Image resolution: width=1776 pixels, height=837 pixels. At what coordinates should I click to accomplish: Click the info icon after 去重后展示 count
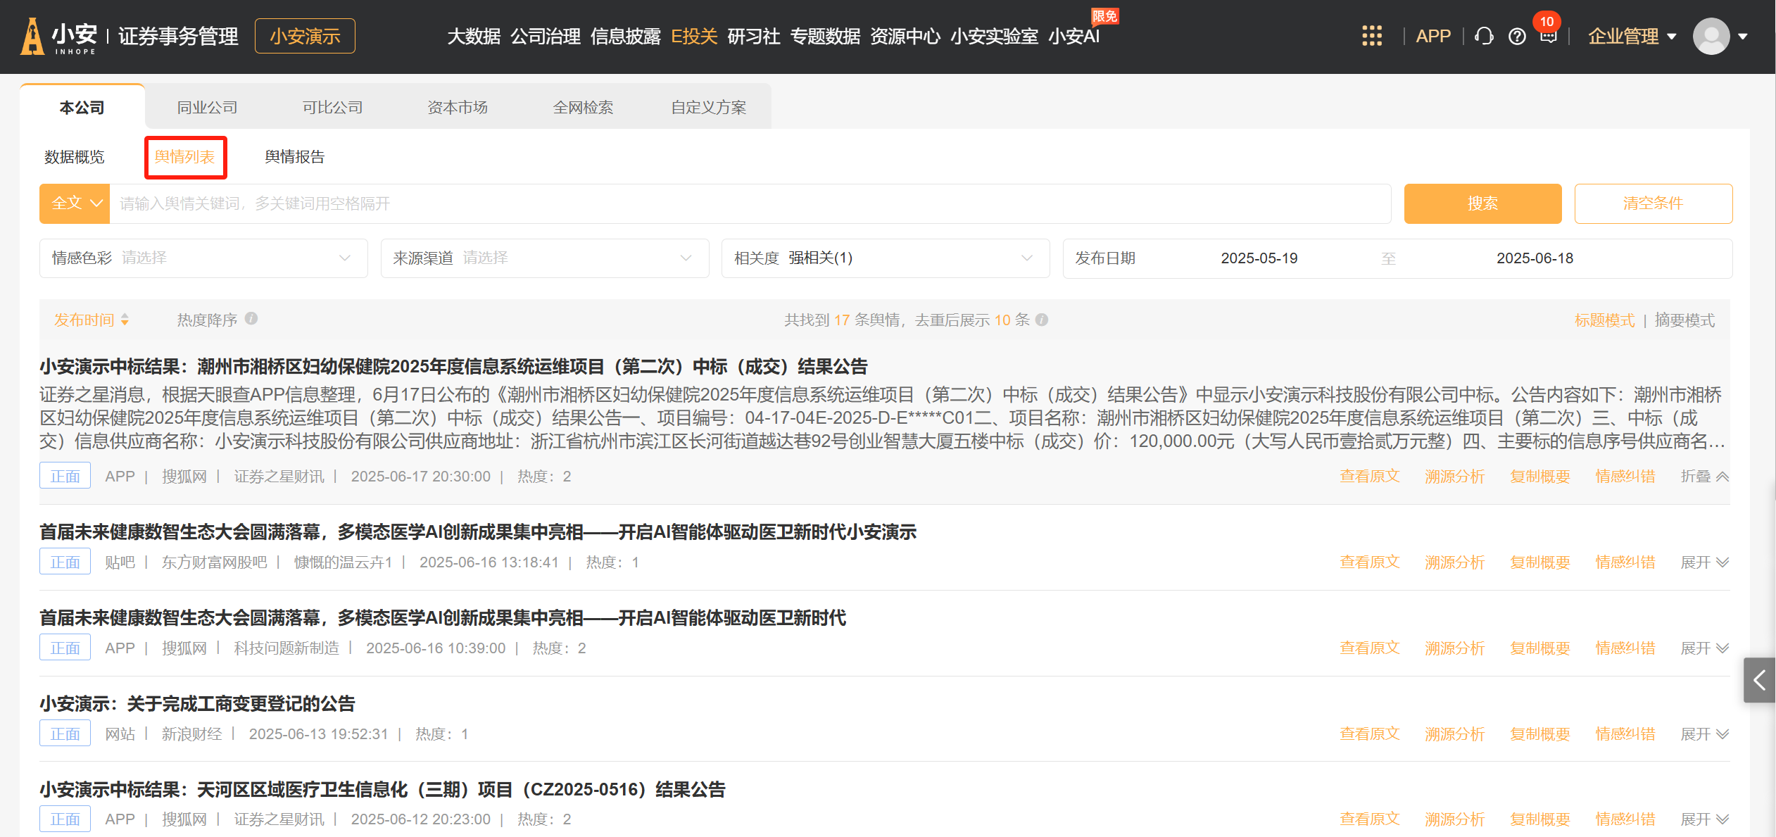point(1042,320)
